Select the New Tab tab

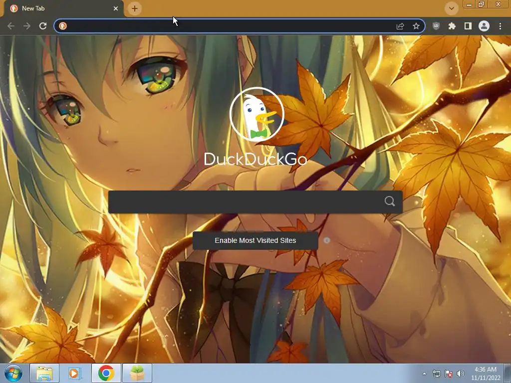[x=63, y=8]
